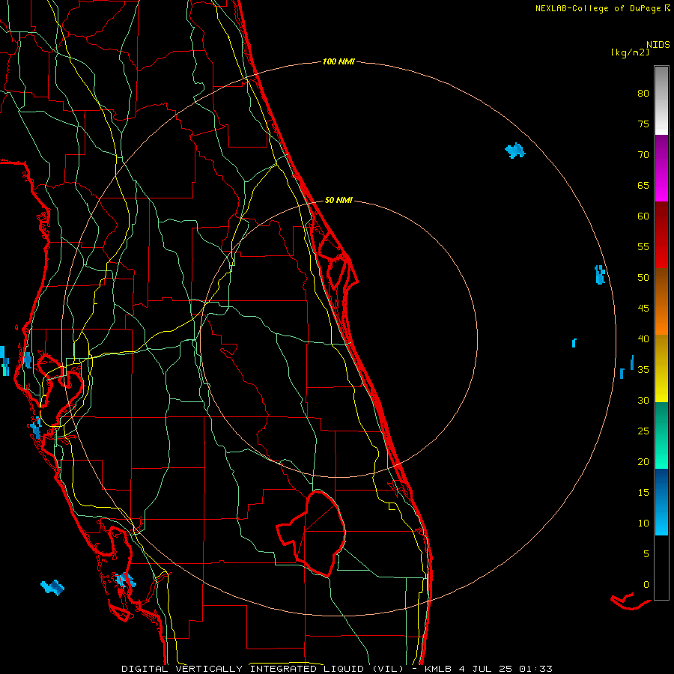This screenshot has height=674, width=674.
Task: Click the scale value 80
Action: pos(643,94)
